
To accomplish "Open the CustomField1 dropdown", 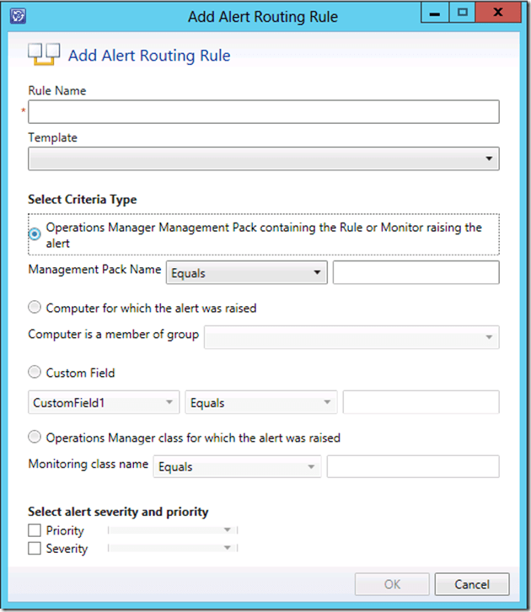I will pos(104,403).
